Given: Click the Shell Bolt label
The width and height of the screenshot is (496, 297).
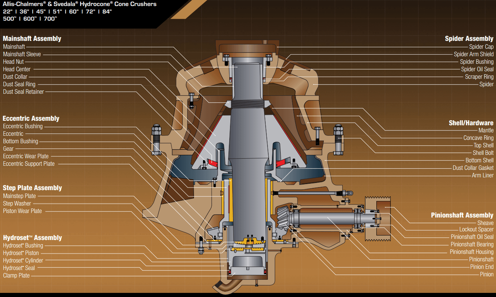Looking at the screenshot, I should [x=483, y=153].
